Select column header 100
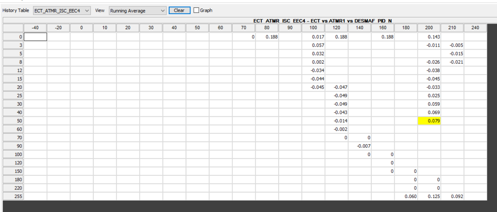Viewport: 497px width, 212px height. (x=313, y=28)
